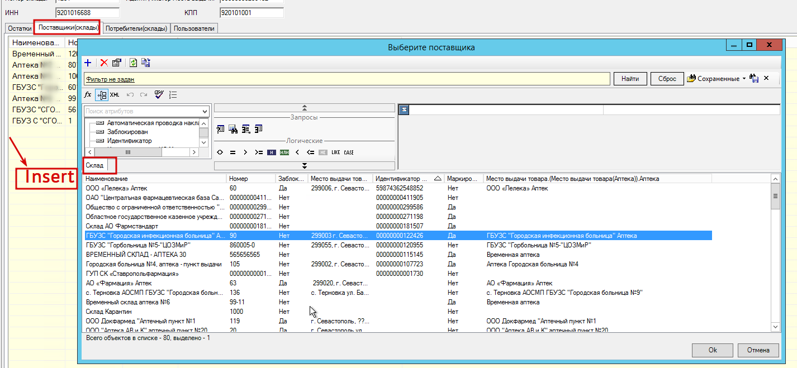The height and width of the screenshot is (368, 797).
Task: Click the Идентификатор column sort arrow
Action: 438,179
